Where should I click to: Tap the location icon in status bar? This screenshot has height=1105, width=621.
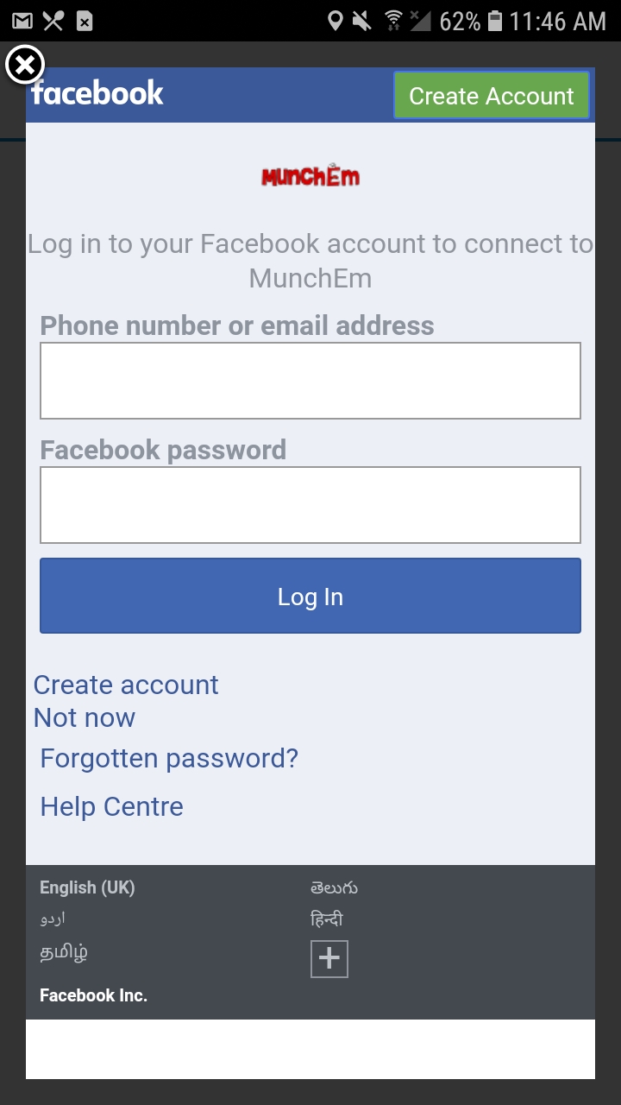pos(336,21)
